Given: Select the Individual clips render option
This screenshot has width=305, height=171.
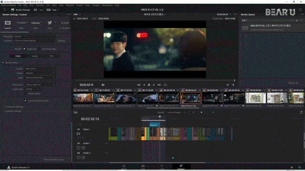Looking at the screenshot, I should click(40, 49).
